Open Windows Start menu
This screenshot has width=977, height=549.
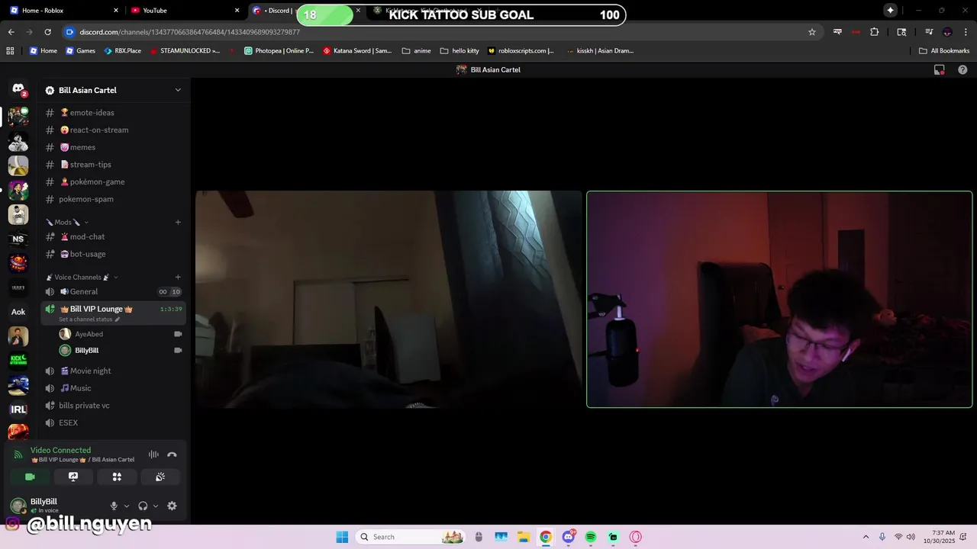click(x=342, y=537)
